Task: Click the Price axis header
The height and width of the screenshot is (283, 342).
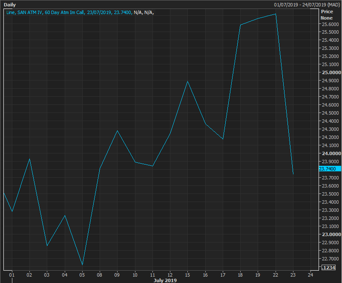Action: [327, 12]
